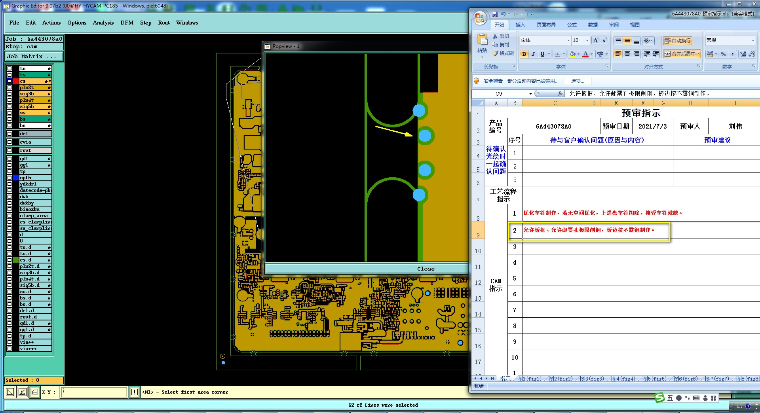This screenshot has height=413, width=760.
Task: Click the fx insert function icon
Action: point(560,94)
